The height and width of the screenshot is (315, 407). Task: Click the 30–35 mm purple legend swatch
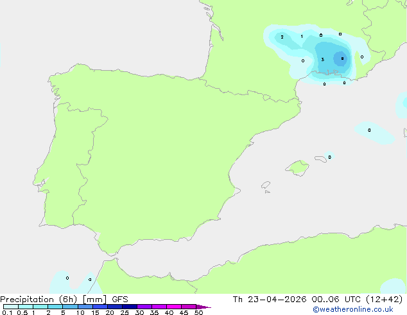pos(144,307)
